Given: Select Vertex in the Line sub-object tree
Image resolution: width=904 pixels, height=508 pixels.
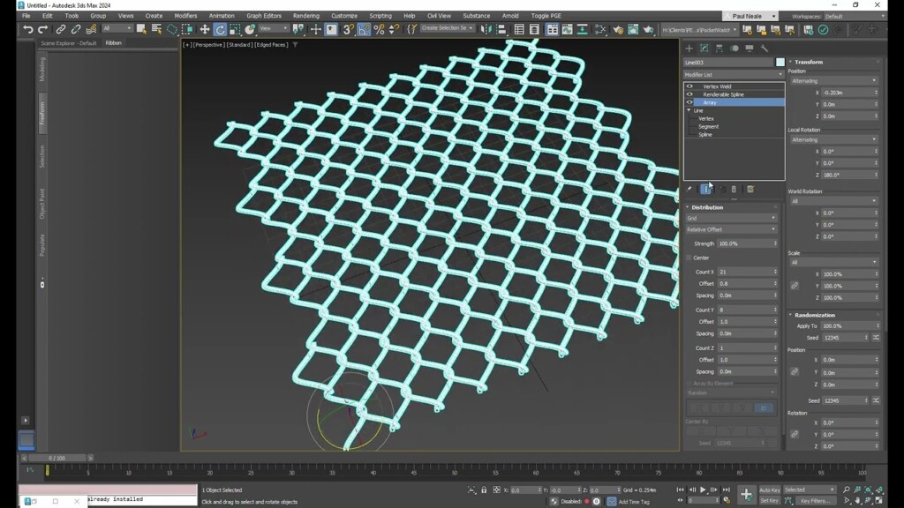Looking at the screenshot, I should pyautogui.click(x=708, y=118).
